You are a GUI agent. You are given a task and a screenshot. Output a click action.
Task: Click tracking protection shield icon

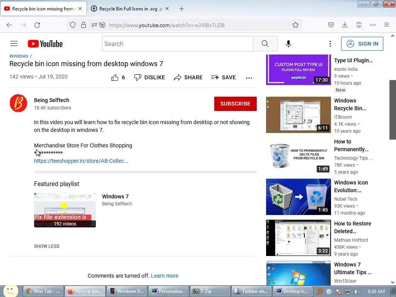[73, 25]
